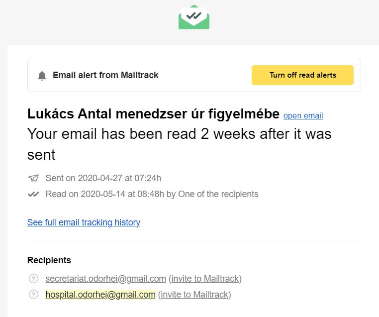The image size is (379, 317).
Task: Click question mark icon beside secretariat.odorhei address
Action: 34,279
